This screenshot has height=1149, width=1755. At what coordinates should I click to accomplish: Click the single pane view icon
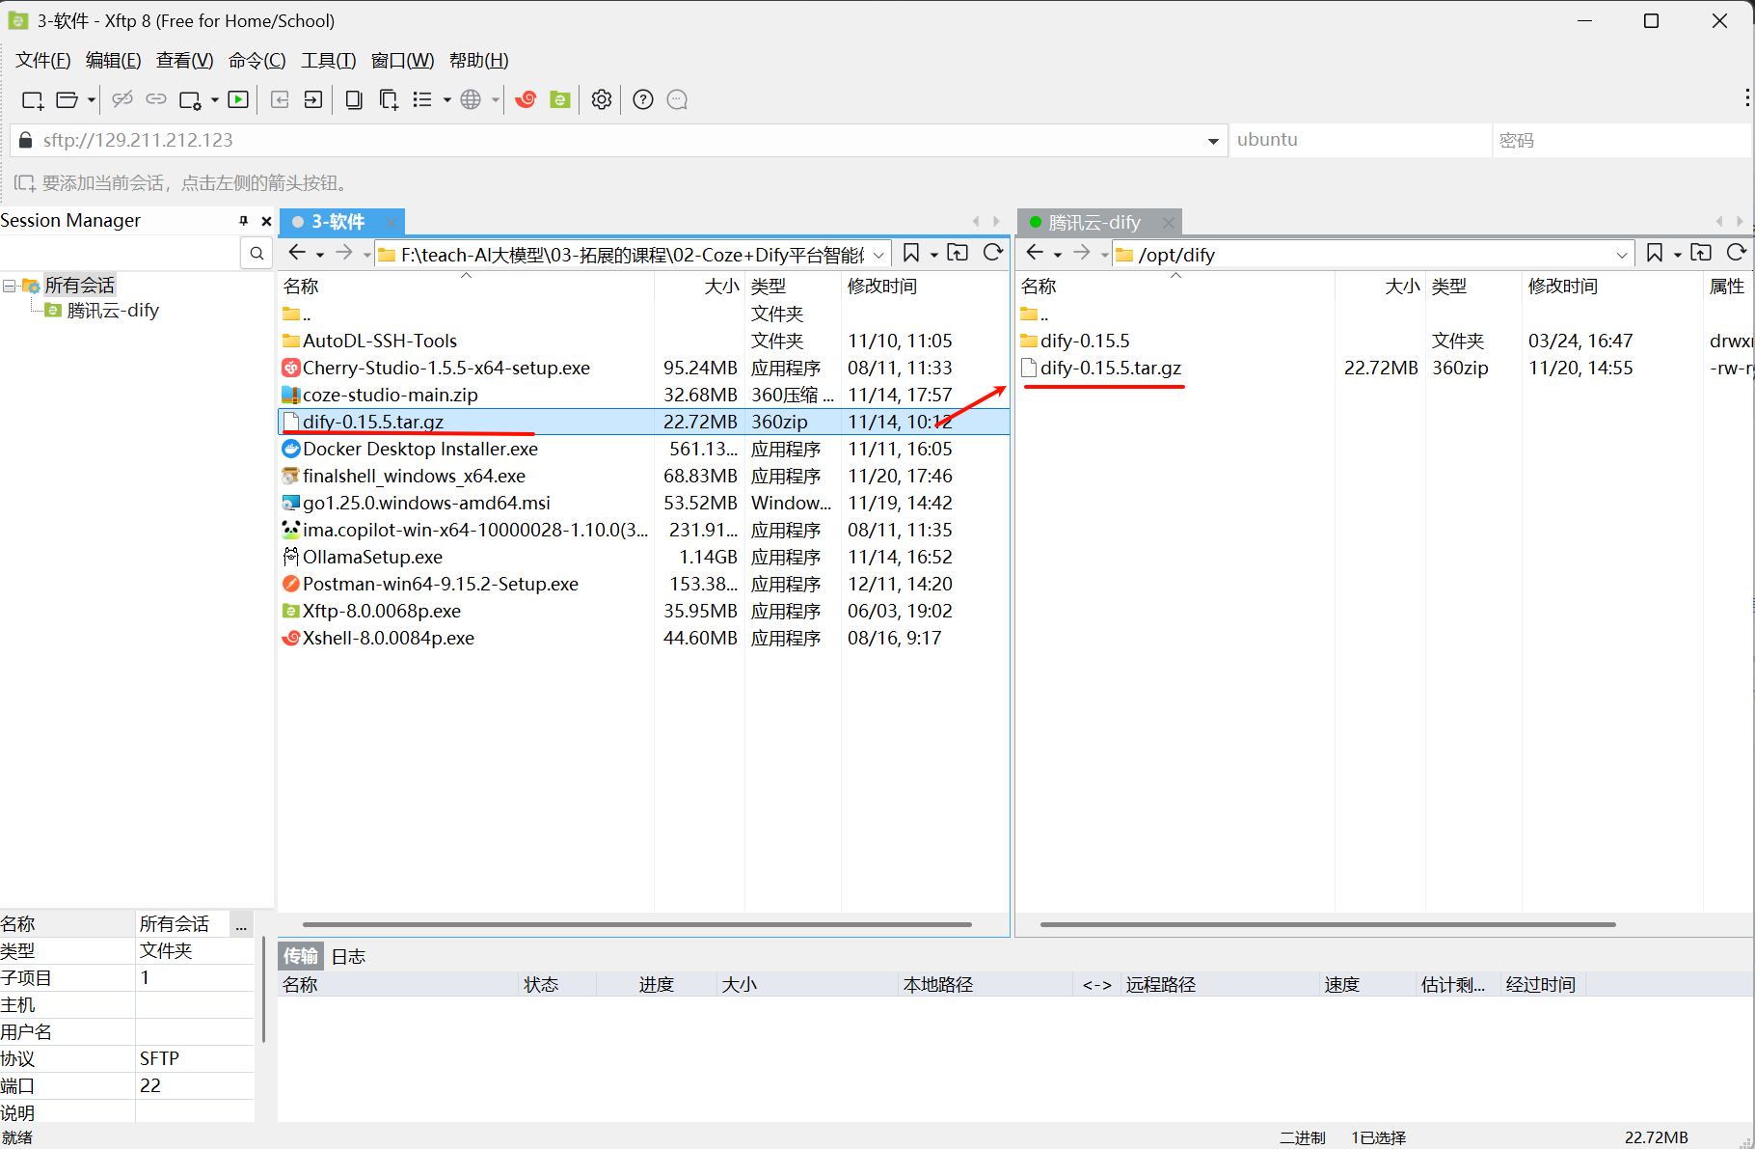coord(354,99)
